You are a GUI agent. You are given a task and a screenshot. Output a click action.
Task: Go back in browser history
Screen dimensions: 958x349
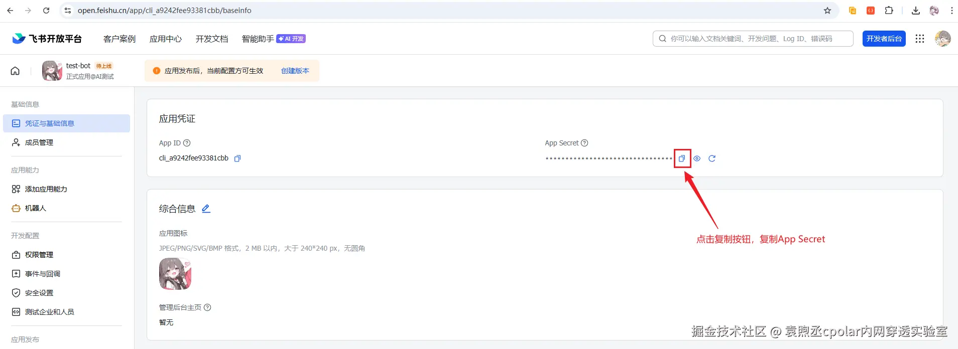click(10, 11)
